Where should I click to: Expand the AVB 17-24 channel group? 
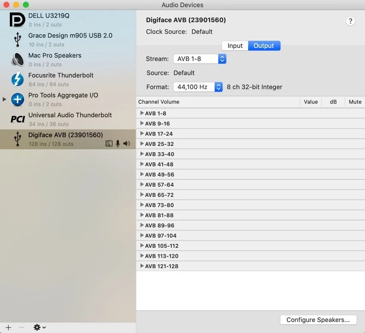click(142, 133)
